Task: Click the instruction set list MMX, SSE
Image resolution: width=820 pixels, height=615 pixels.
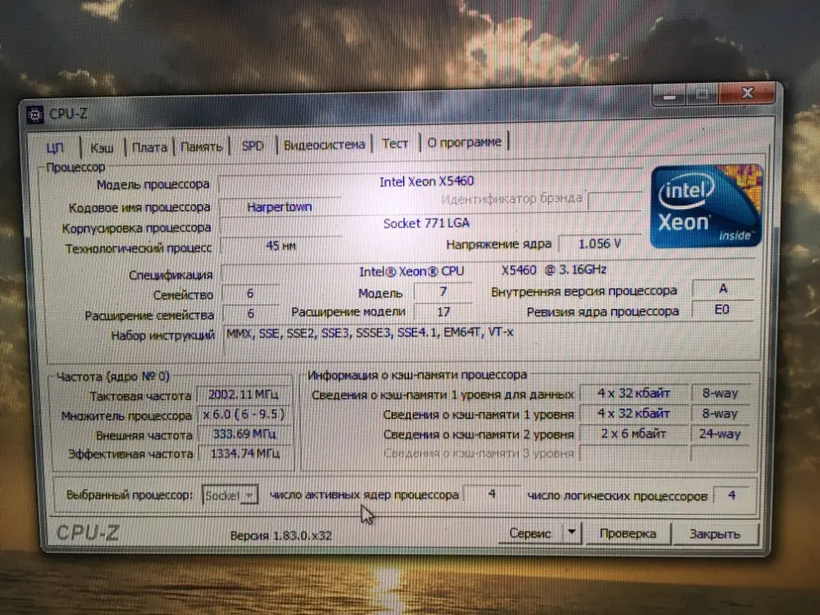Action: pos(370,333)
